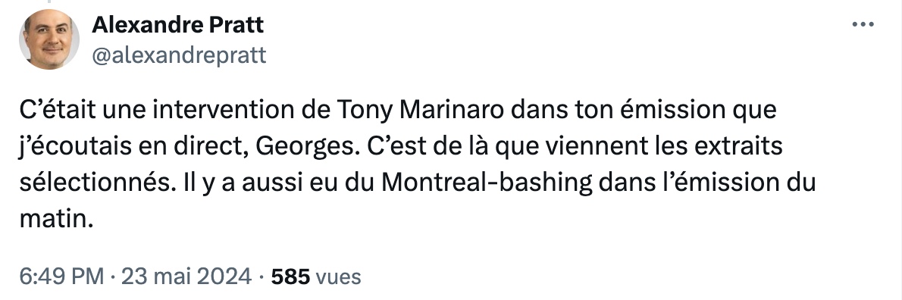Open the Alexandre Pratt display name
This screenshot has height=300, width=902.
coord(178,25)
